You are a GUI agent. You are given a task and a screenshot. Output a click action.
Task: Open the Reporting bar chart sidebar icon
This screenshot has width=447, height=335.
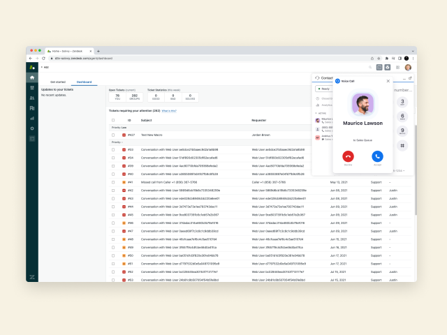32,119
